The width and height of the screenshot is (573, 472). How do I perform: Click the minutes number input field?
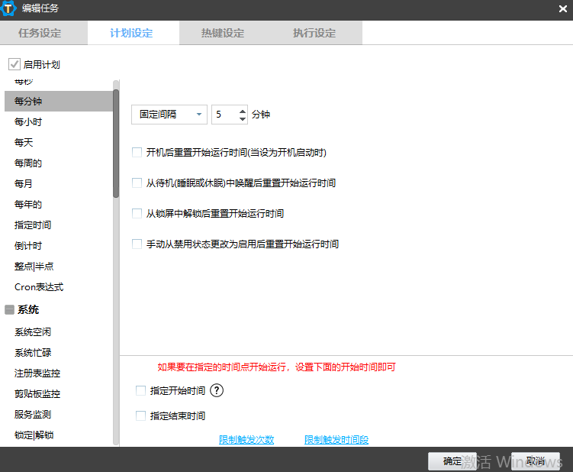(x=224, y=115)
